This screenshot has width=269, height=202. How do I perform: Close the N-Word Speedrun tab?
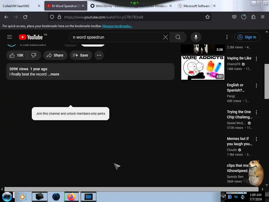[83, 6]
